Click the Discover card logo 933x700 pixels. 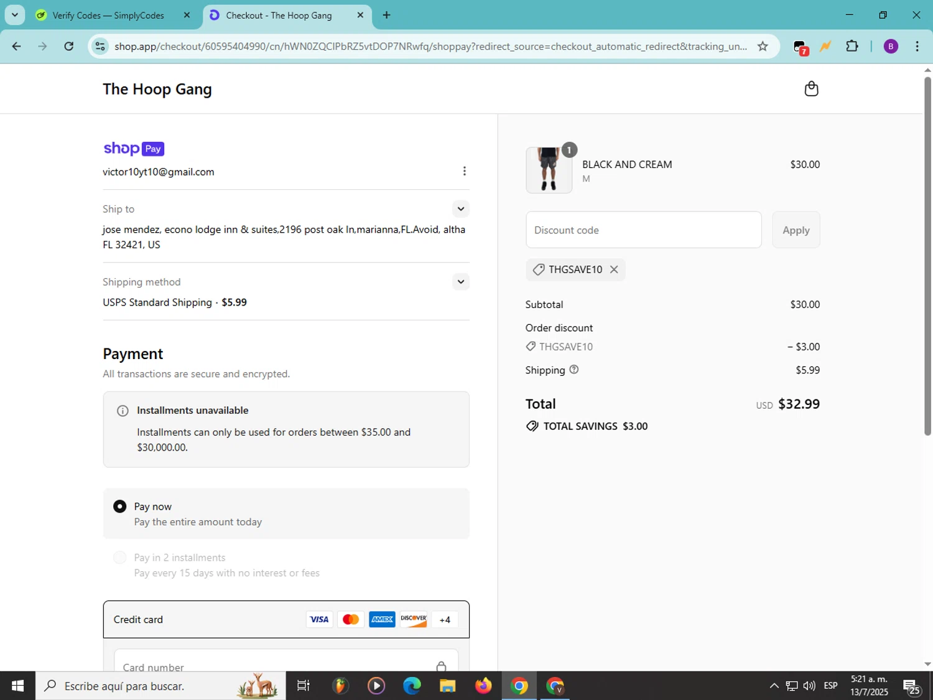(414, 619)
